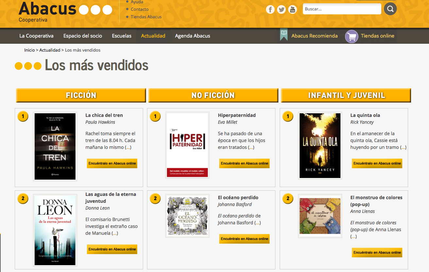Click the Twitter icon in header

281,9
